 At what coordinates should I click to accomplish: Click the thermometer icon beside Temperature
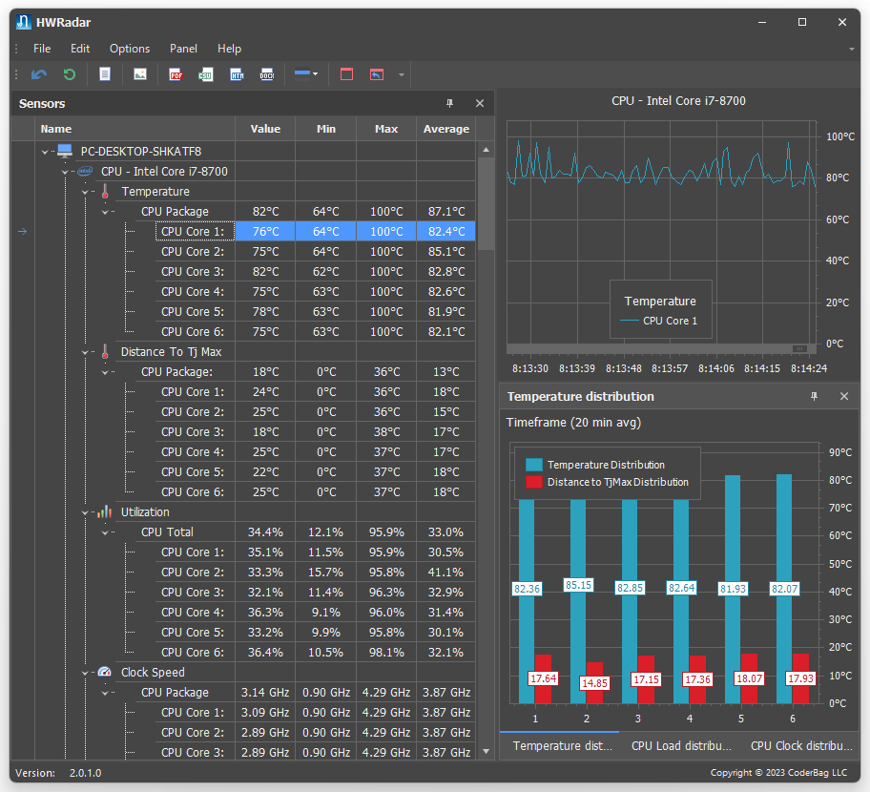click(105, 191)
